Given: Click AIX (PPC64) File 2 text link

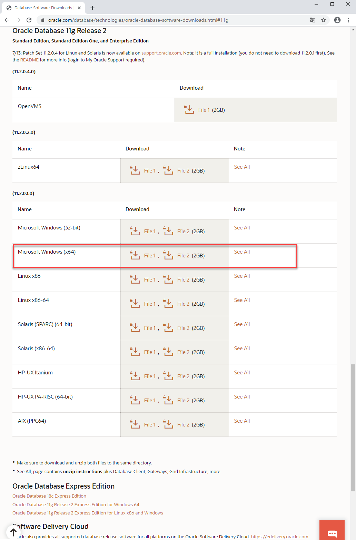Looking at the screenshot, I should (x=183, y=425).
